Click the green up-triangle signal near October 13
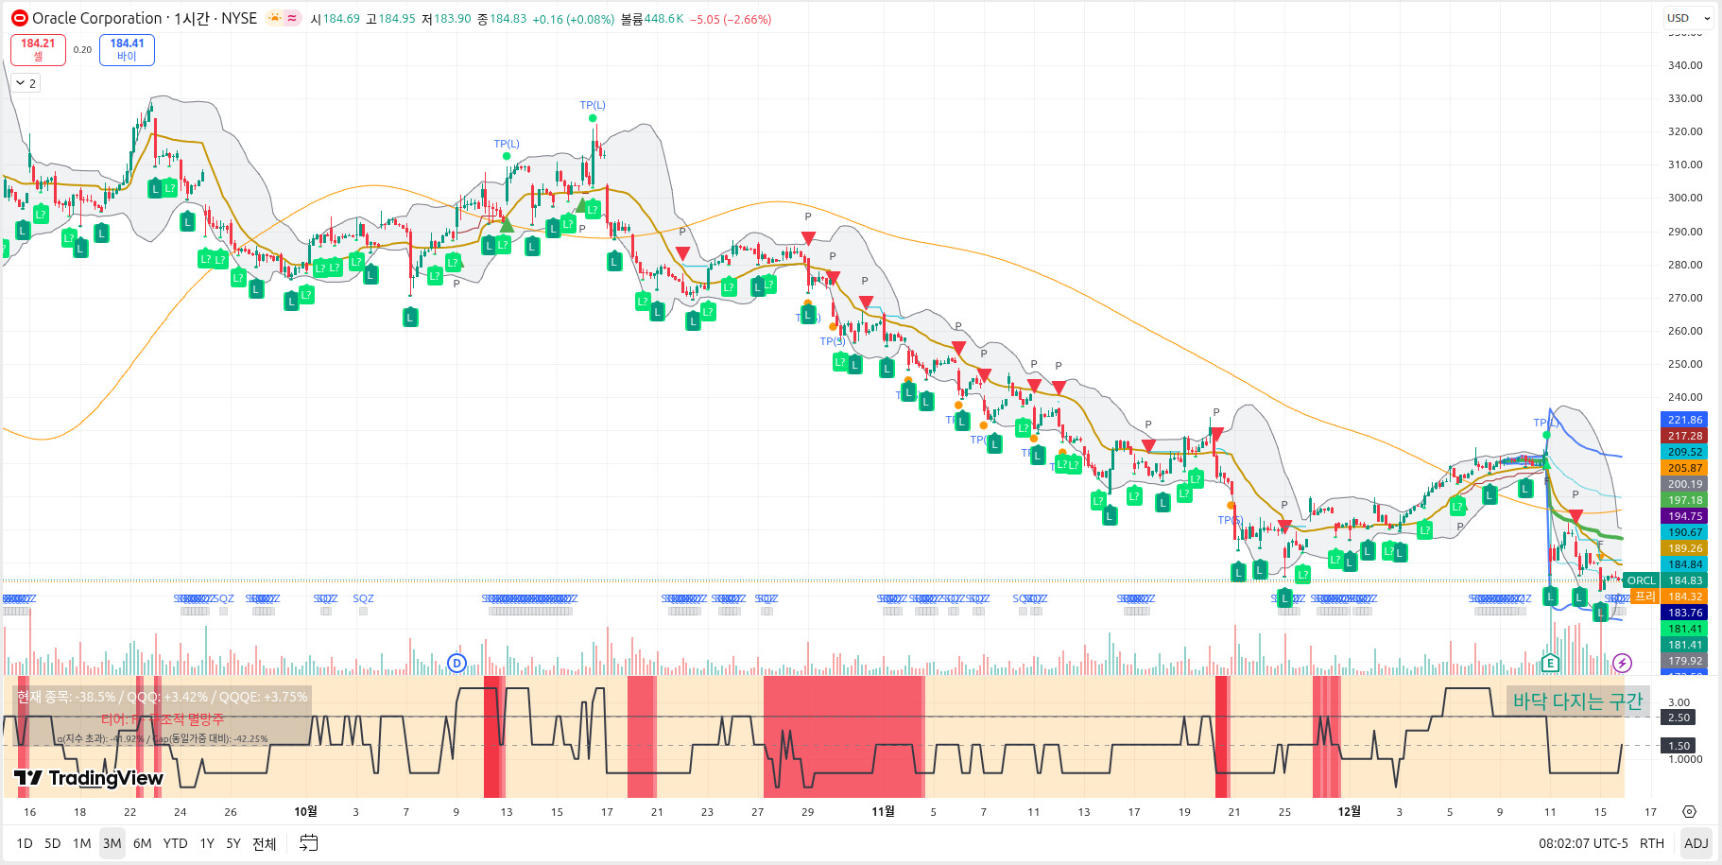The height and width of the screenshot is (865, 1722). [507, 225]
